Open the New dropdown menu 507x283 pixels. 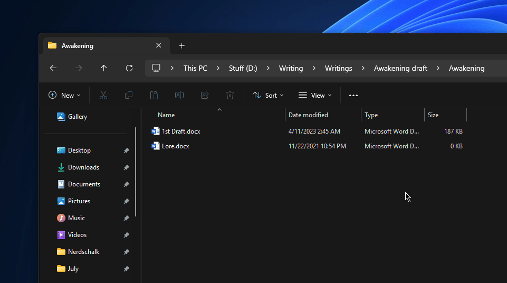pyautogui.click(x=64, y=95)
